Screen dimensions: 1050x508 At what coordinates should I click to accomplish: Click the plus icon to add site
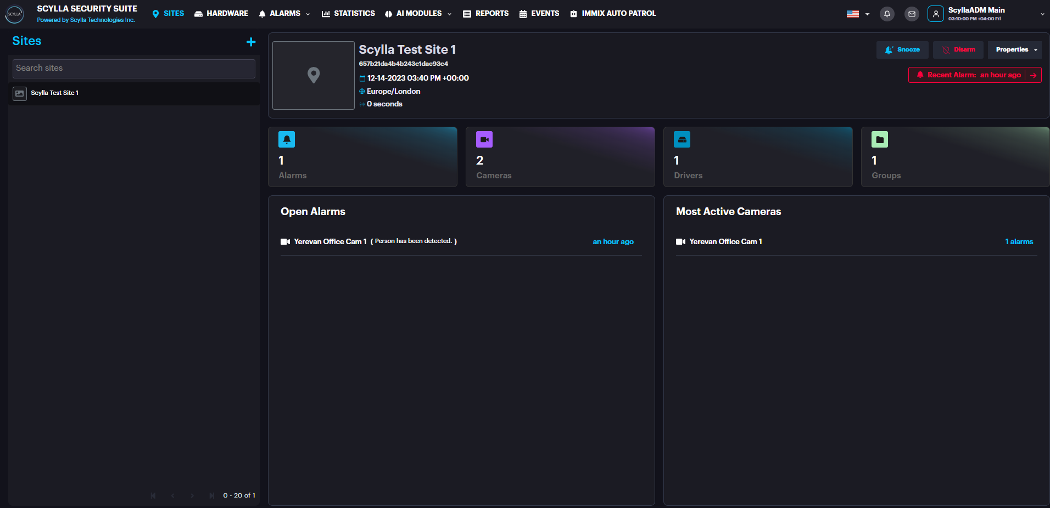(x=251, y=42)
